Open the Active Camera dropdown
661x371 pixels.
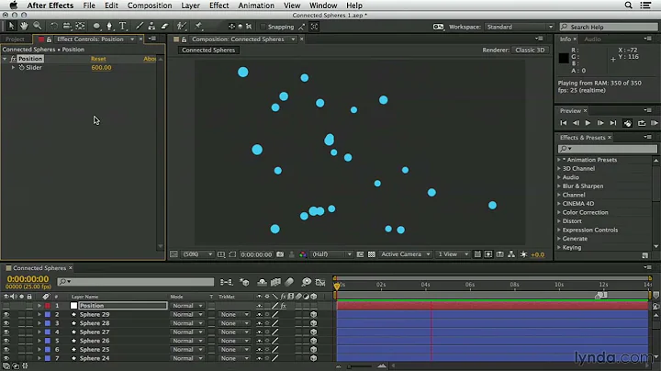coord(405,254)
